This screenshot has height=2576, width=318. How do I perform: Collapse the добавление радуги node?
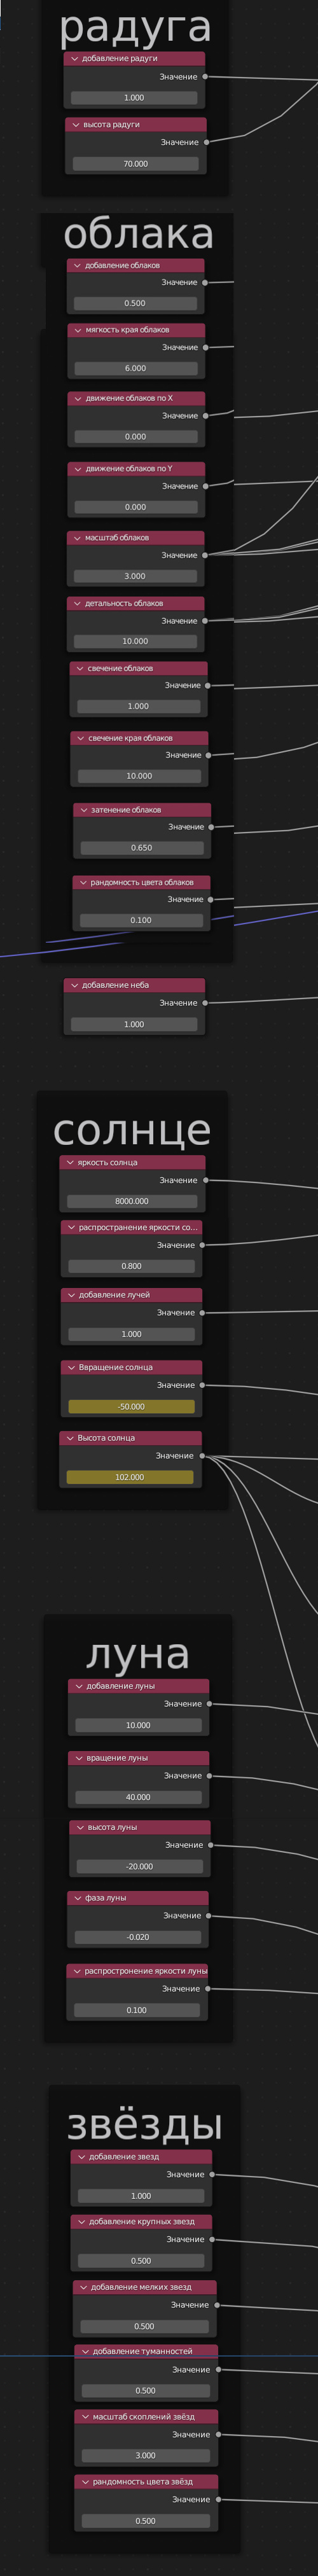[74, 59]
